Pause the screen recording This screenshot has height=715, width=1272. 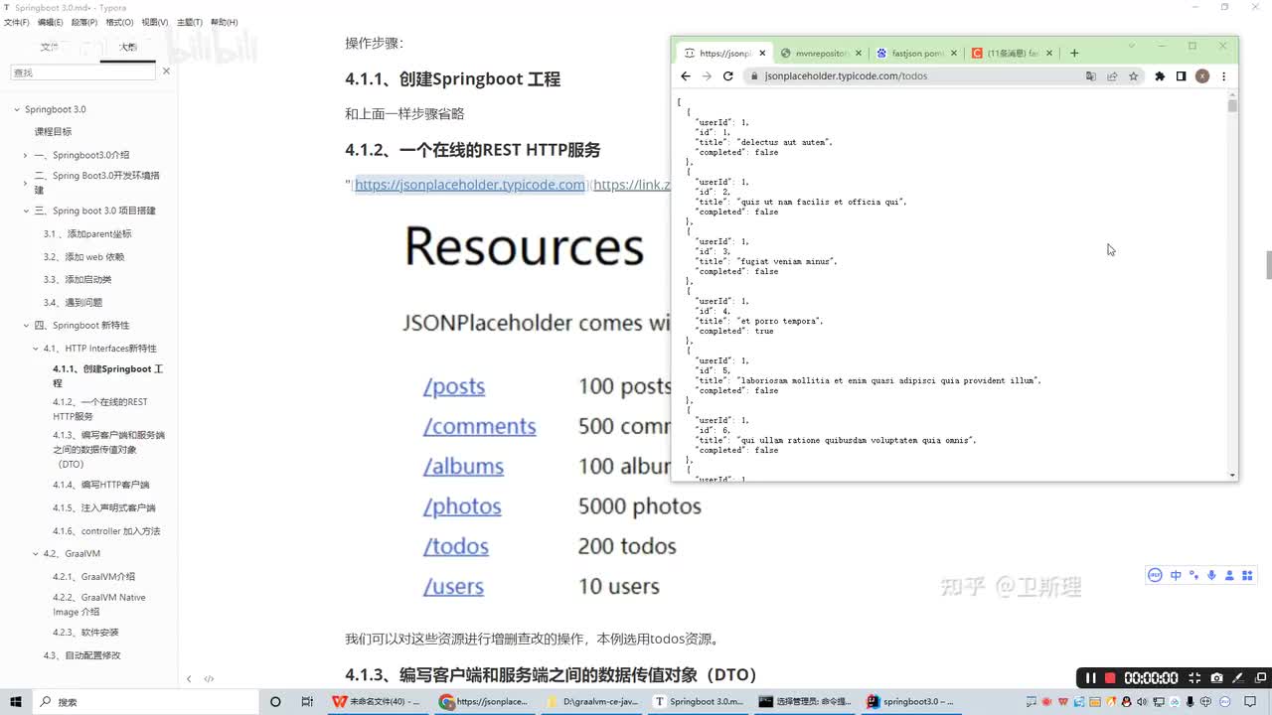(1090, 678)
